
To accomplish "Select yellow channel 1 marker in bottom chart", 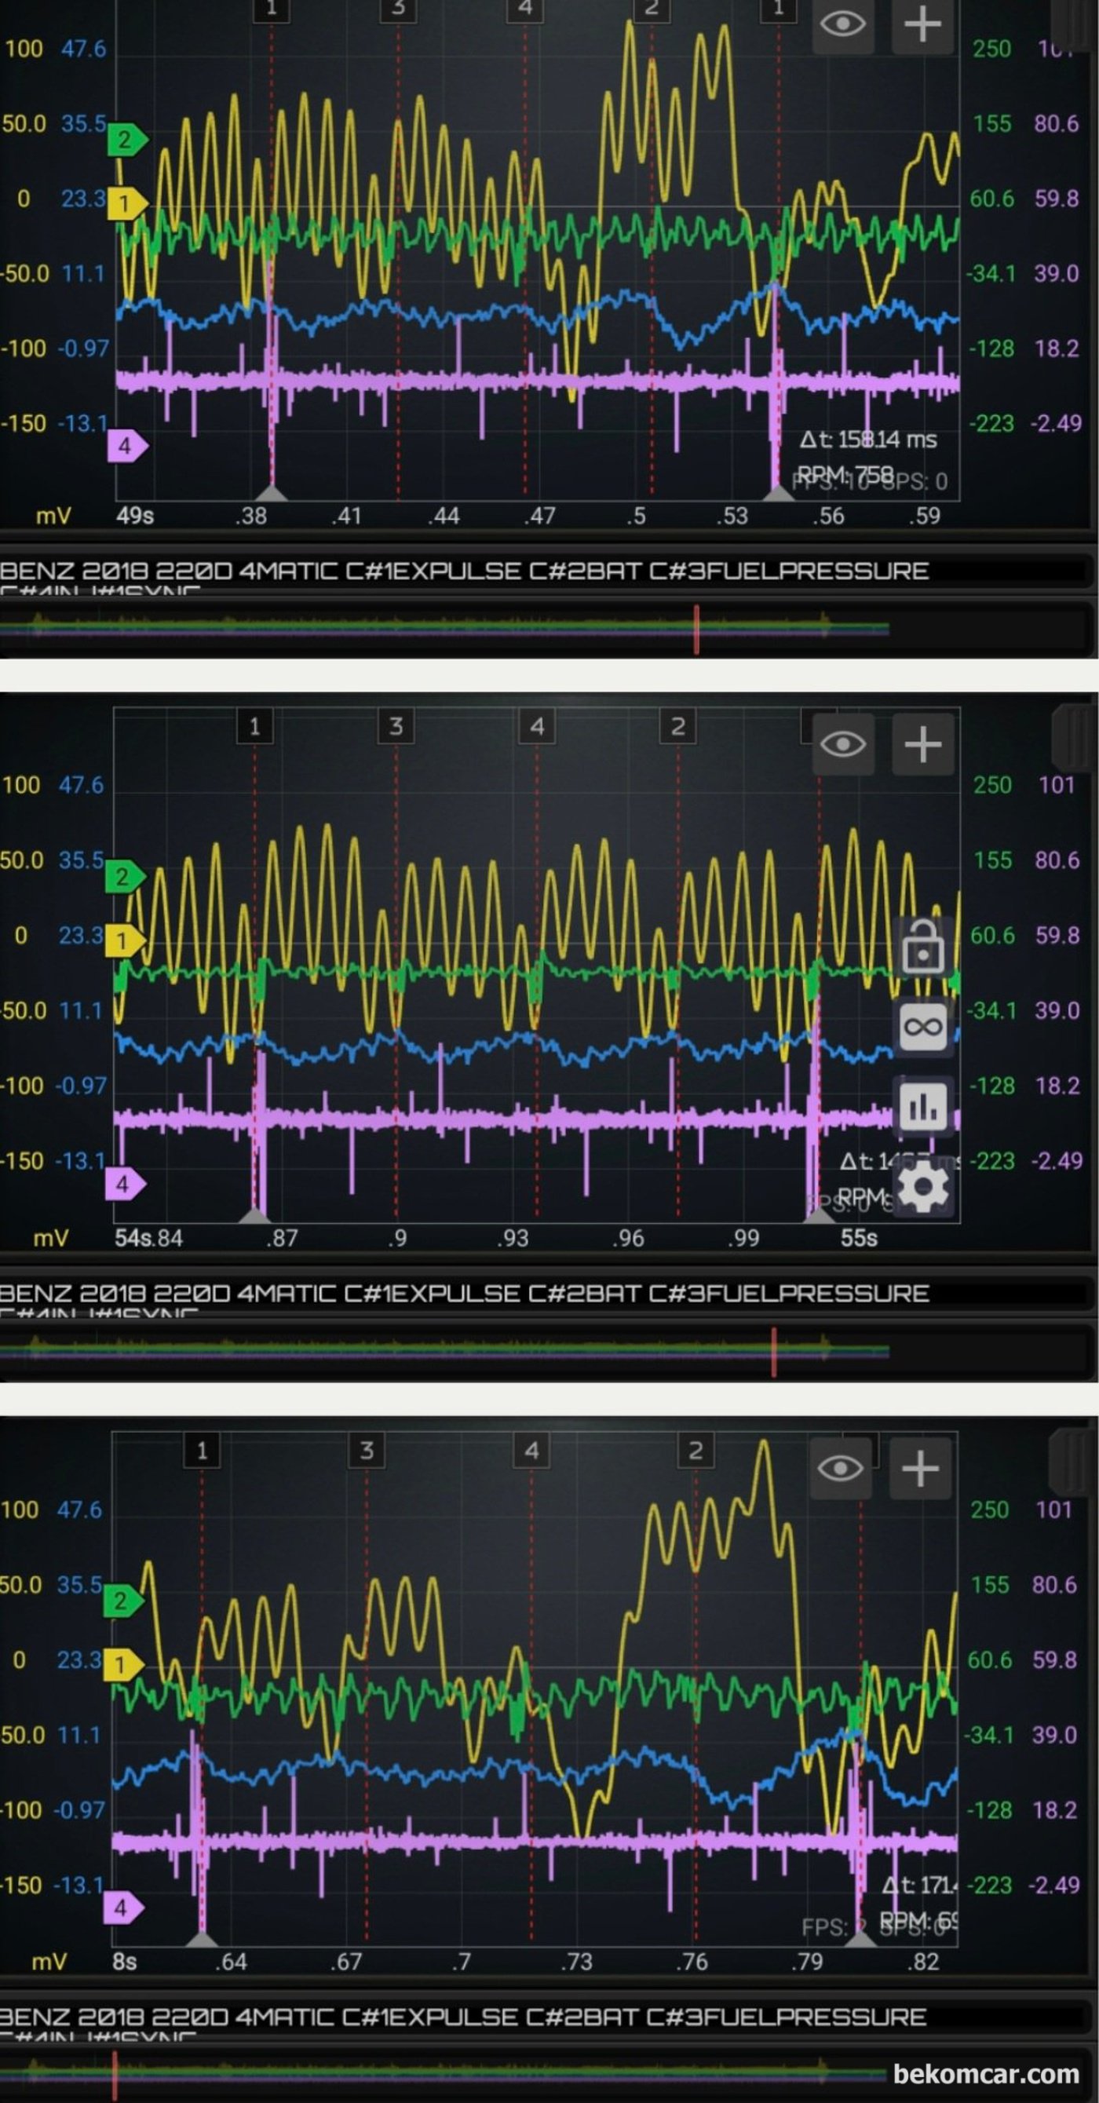I will 122,1663.
